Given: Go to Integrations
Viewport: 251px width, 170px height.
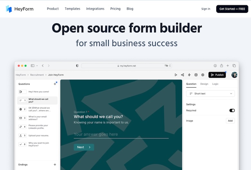Looking at the screenshot, I should coord(95,9).
